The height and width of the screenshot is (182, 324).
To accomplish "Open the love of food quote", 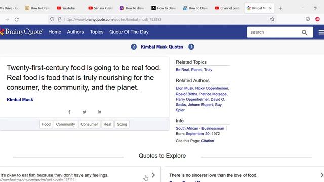I will click(x=213, y=175).
